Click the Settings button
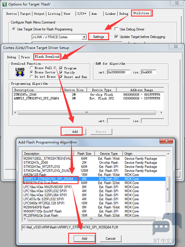 click(98, 37)
